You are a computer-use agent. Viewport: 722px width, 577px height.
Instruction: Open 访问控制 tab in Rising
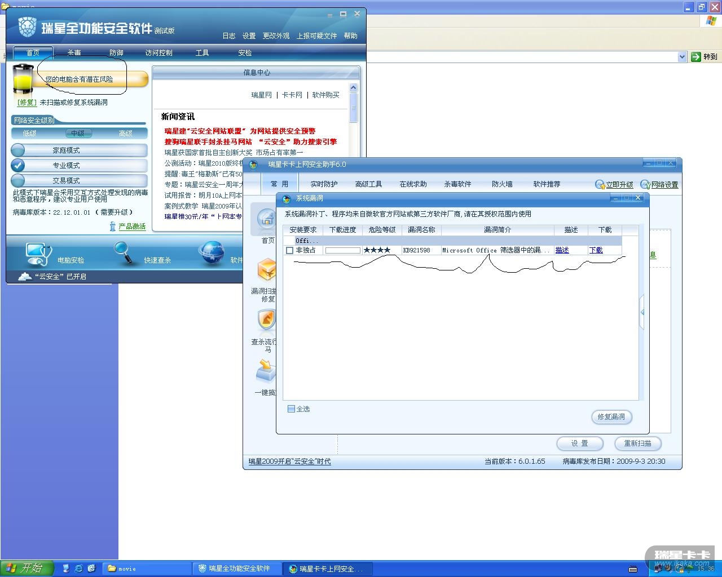(159, 53)
